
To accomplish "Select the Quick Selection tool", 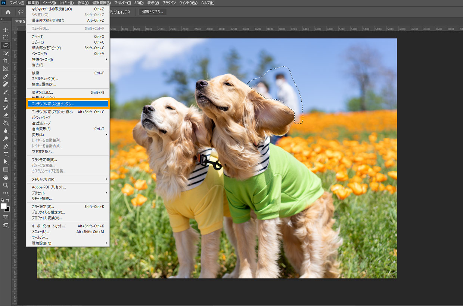I will pyautogui.click(x=6, y=53).
